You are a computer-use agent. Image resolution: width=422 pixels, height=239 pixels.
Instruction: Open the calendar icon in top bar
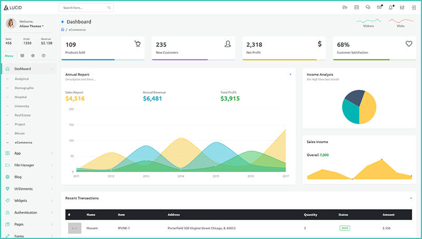(357, 7)
